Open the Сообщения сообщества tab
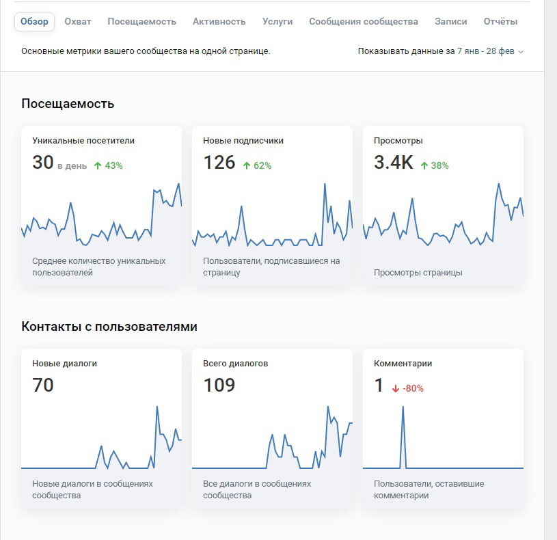Screen dimensions: 557x540 [x=364, y=22]
